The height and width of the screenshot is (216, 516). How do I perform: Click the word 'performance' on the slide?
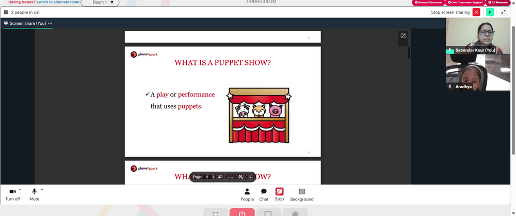coord(196,95)
